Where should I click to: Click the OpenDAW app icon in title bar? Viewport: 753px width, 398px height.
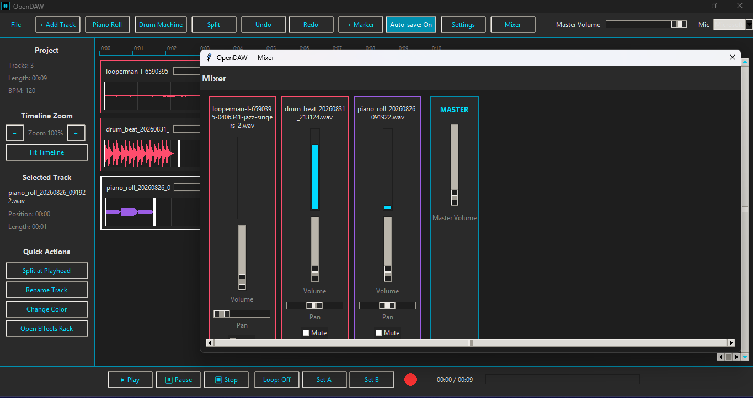[x=6, y=6]
